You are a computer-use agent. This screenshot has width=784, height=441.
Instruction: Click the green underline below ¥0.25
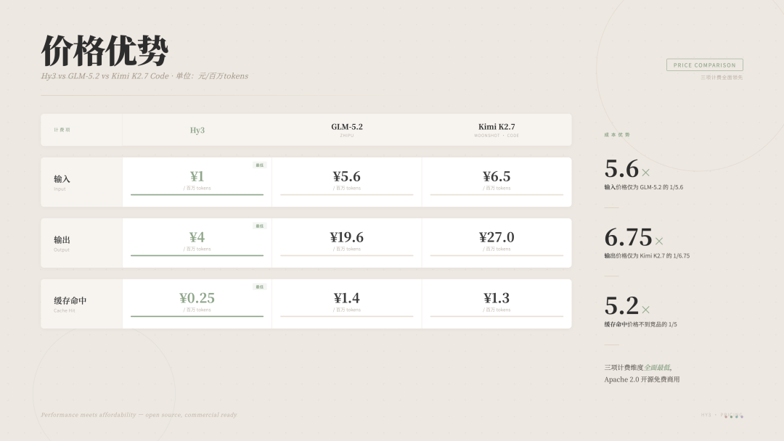197,316
